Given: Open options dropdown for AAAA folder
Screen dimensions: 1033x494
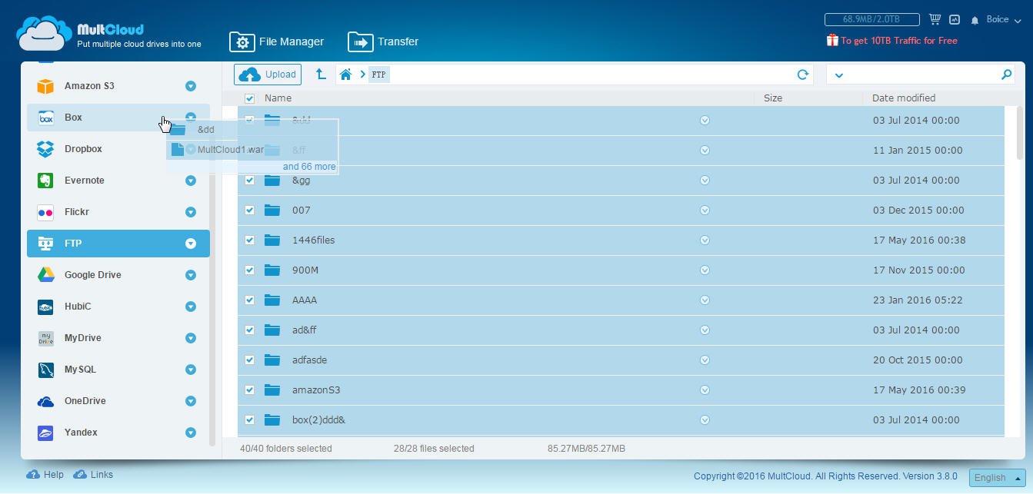Looking at the screenshot, I should 705,300.
